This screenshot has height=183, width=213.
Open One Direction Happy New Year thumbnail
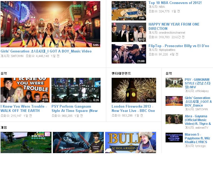click(129, 32)
